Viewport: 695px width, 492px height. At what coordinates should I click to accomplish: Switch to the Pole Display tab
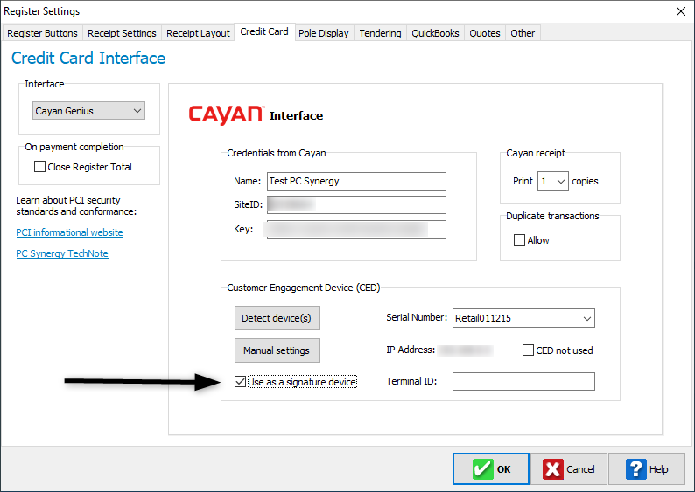coord(324,33)
